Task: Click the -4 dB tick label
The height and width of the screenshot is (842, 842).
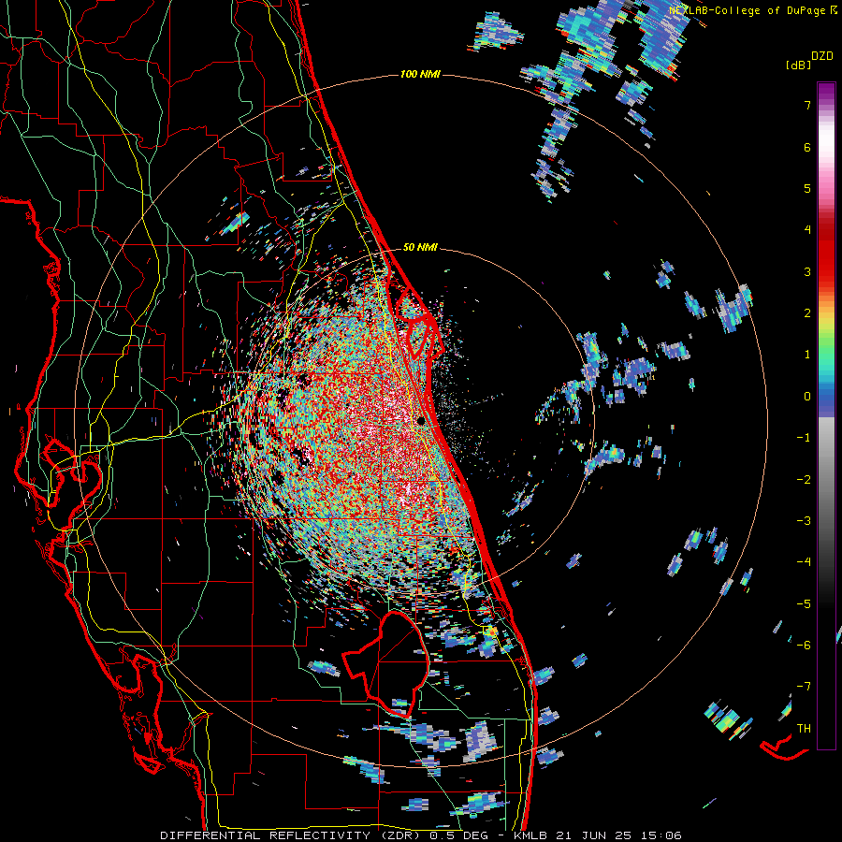Action: [x=804, y=561]
